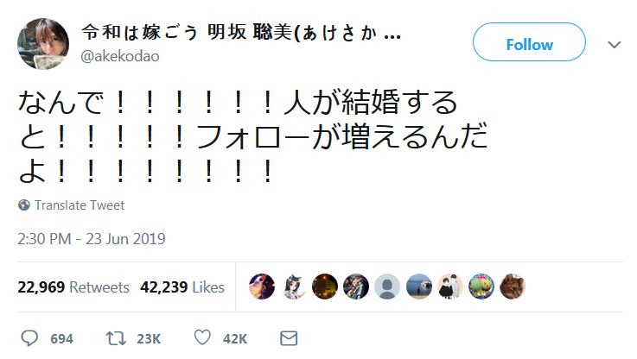This screenshot has height=359, width=637.
Task: Click the 2:30 PM - 23 Jun 2019 timestamp
Action: [91, 238]
